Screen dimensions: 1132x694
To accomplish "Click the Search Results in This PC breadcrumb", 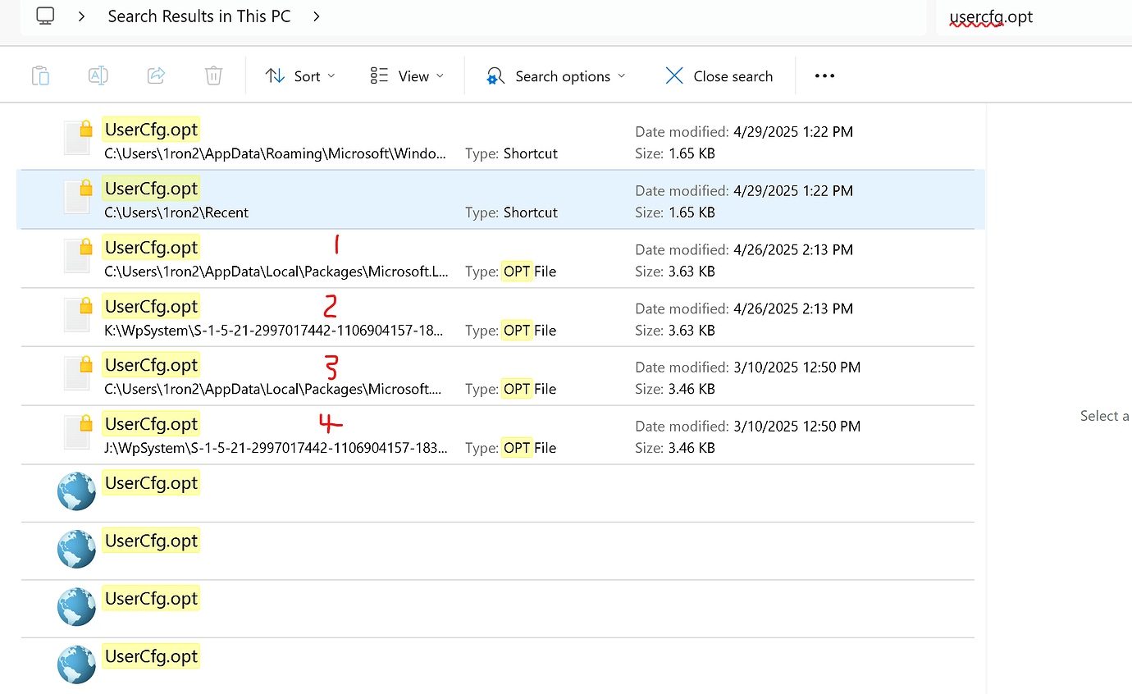I will click(199, 16).
